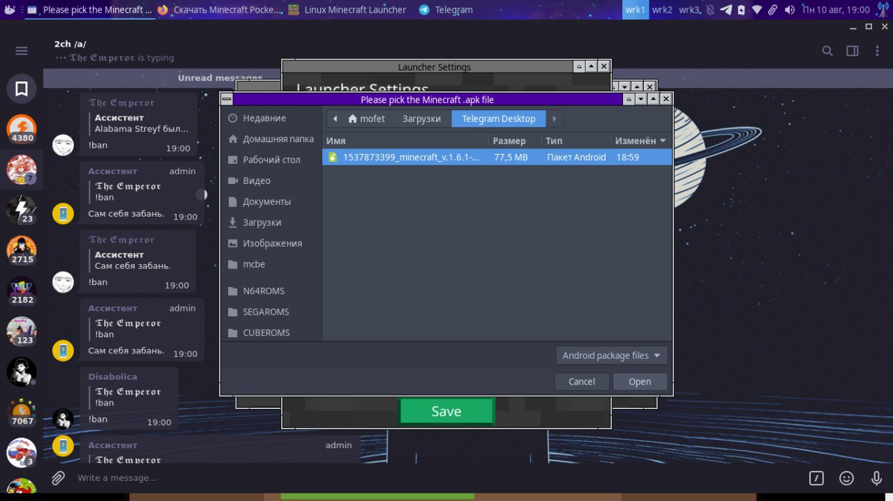Sort files by Изменён column

point(640,141)
